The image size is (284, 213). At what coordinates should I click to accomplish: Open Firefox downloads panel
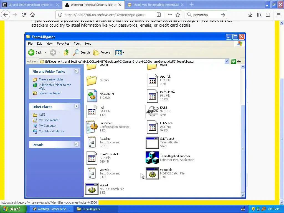click(250, 15)
